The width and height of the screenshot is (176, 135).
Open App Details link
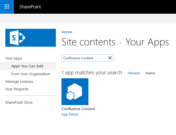coord(70,114)
